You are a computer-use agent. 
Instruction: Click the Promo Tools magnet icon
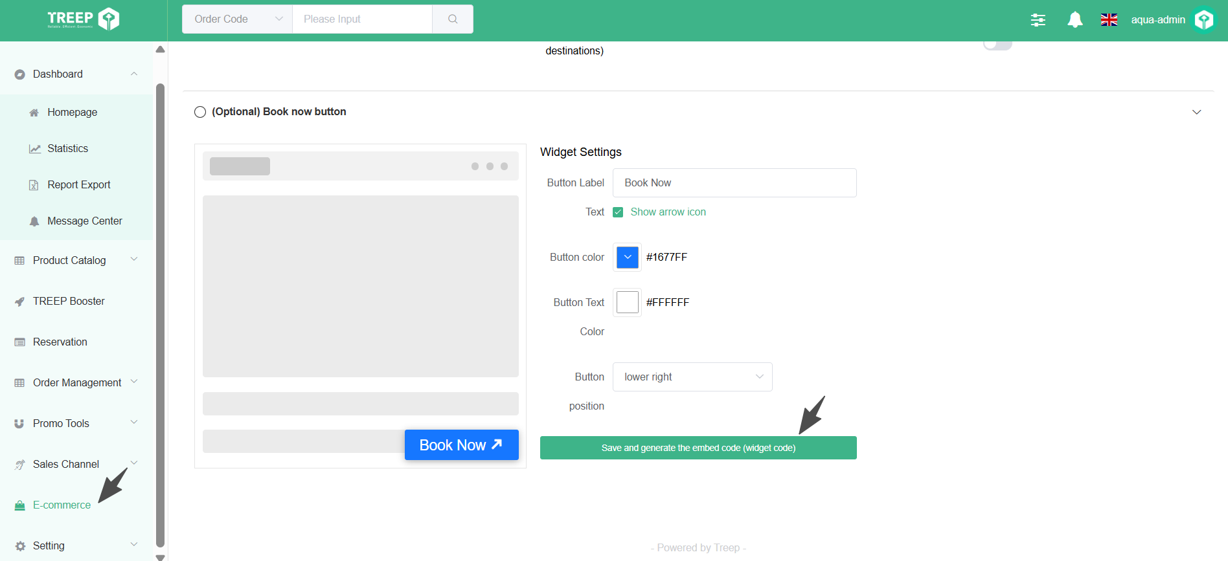click(20, 424)
